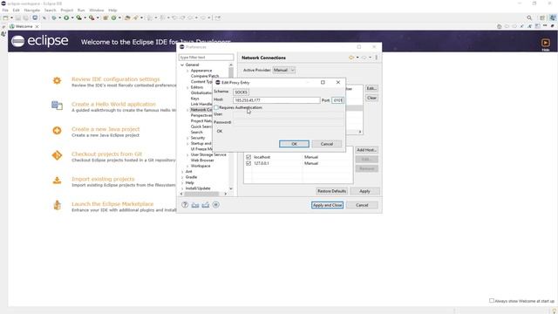Open the Window menu
558x314 pixels.
coord(97,10)
